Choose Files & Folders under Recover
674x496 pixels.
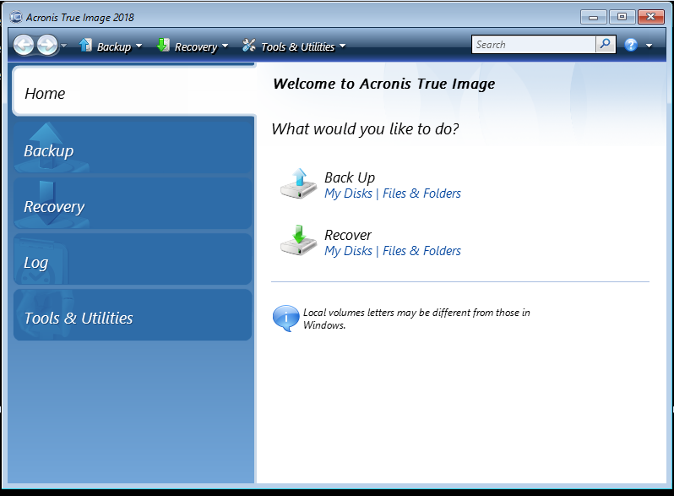click(421, 251)
